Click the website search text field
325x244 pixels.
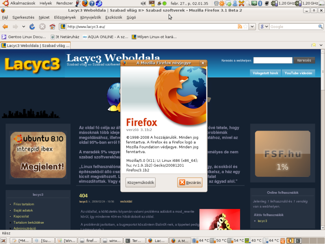pyautogui.click(x=273, y=60)
